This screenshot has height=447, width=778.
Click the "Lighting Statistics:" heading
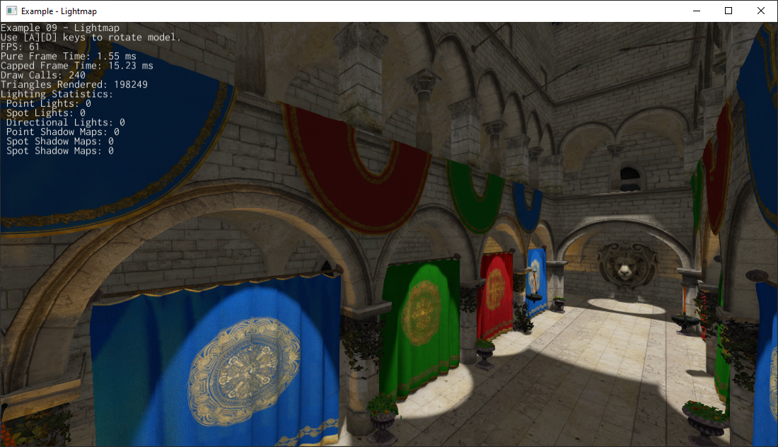(57, 94)
